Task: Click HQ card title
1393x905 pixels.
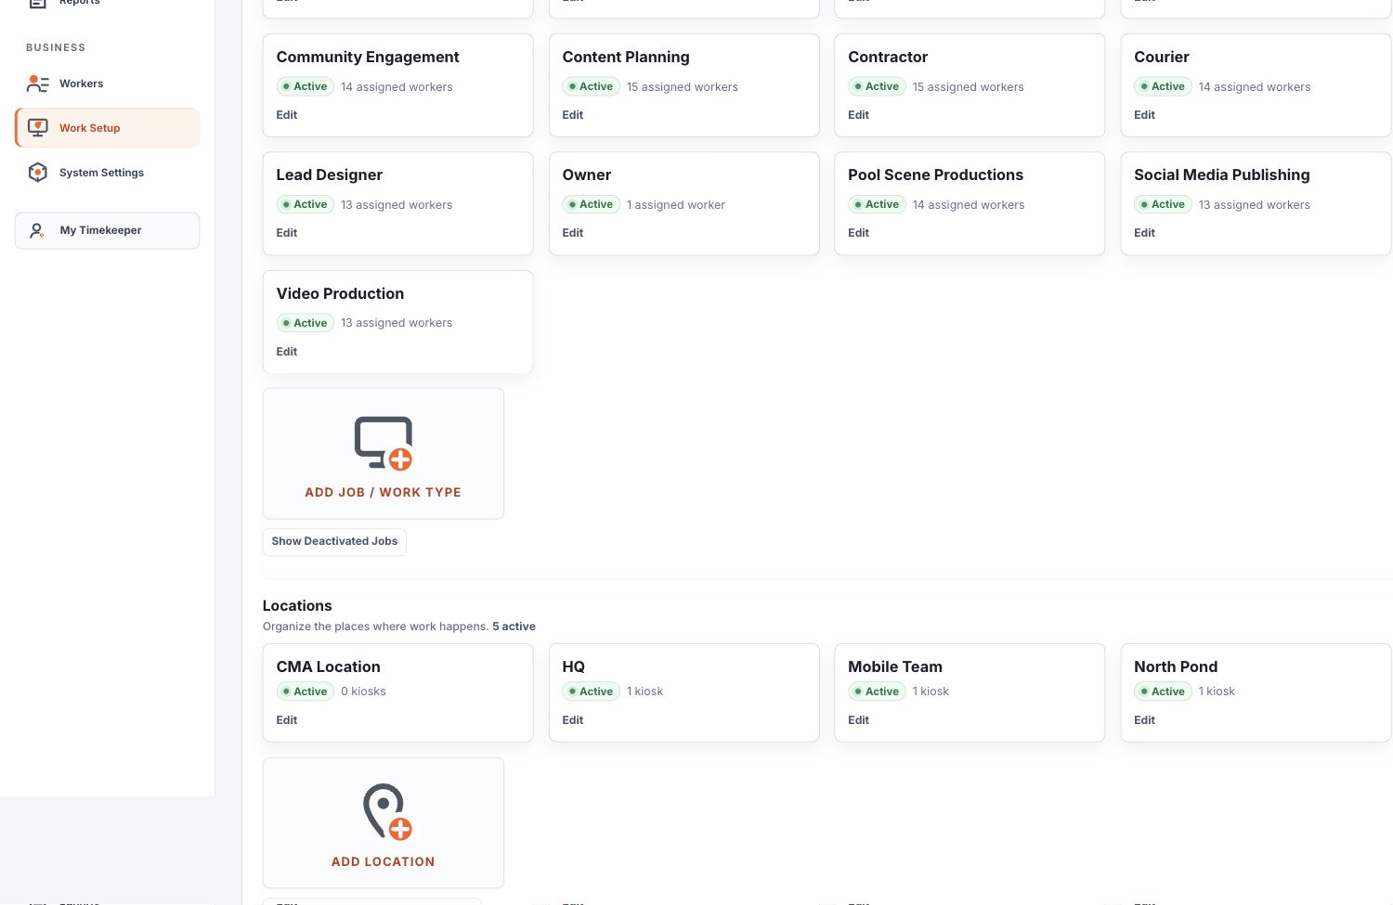Action: pyautogui.click(x=574, y=667)
